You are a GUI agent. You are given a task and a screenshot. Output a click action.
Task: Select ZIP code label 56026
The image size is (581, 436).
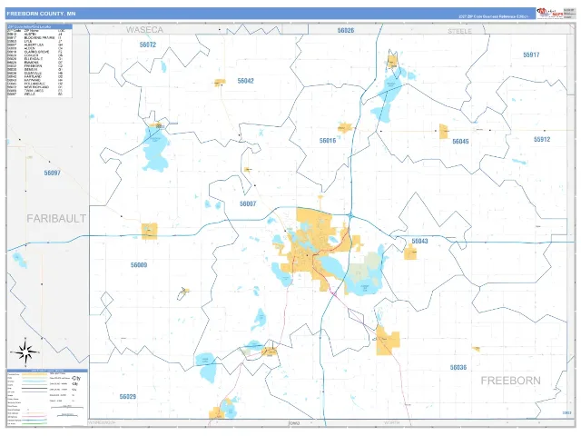coord(345,30)
